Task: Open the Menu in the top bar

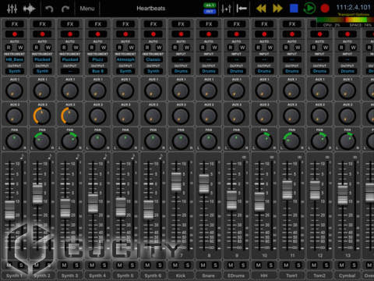Action: click(87, 9)
